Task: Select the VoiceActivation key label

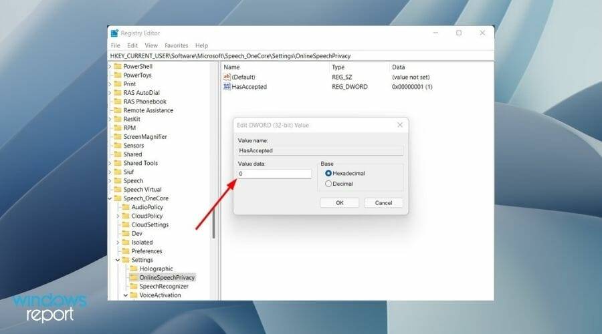Action: [160, 295]
